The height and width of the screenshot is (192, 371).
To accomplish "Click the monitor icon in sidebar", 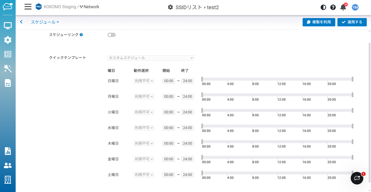I will (8, 25).
